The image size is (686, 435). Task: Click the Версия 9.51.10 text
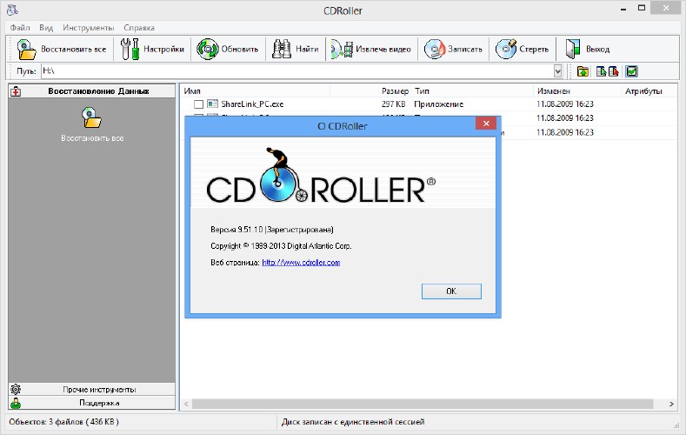[272, 230]
